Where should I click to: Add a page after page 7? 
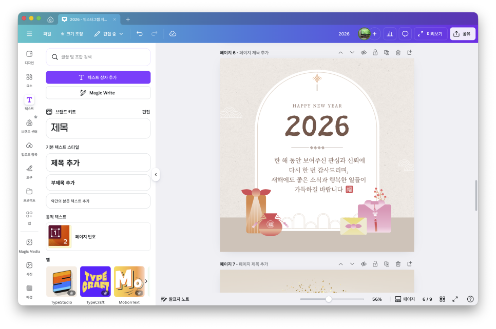(x=410, y=264)
